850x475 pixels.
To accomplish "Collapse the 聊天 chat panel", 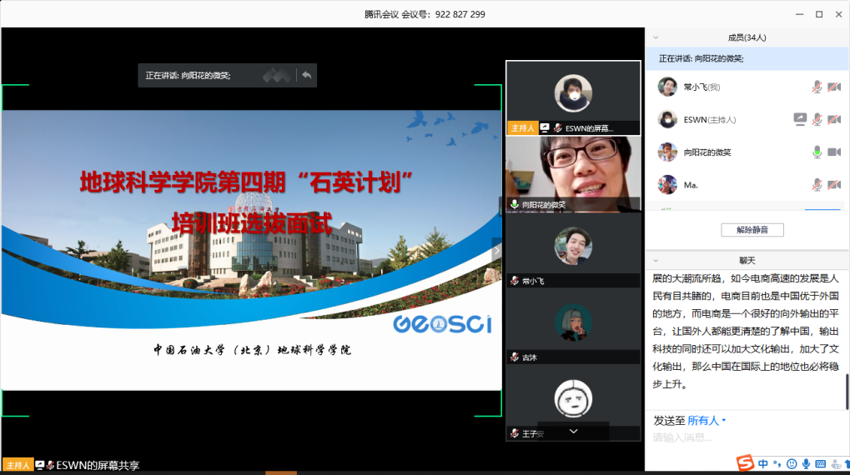I will 656,260.
